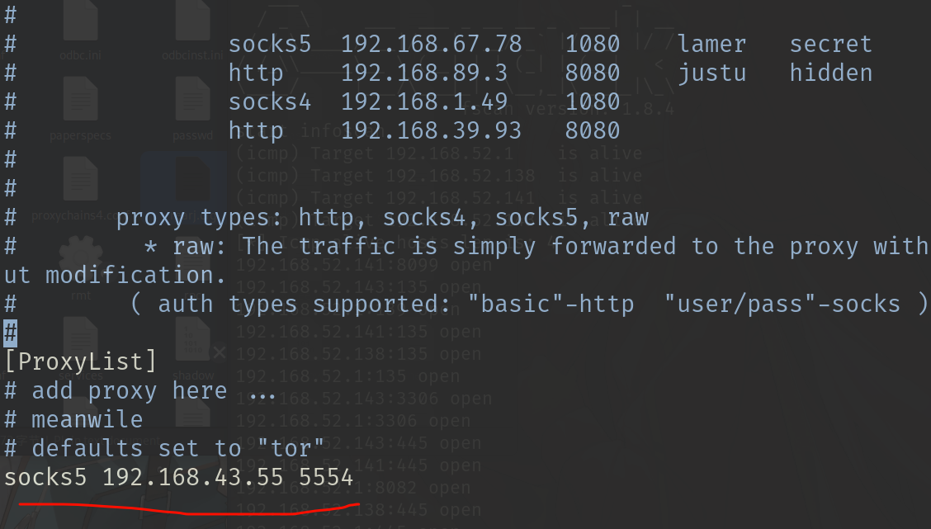Click background line "192.168.52.138:135 open"
Viewport: 931px width, 529px height.
[x=359, y=354]
